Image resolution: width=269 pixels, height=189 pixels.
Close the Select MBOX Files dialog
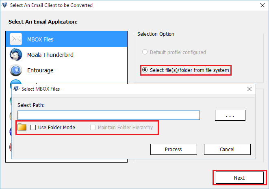click(x=249, y=89)
